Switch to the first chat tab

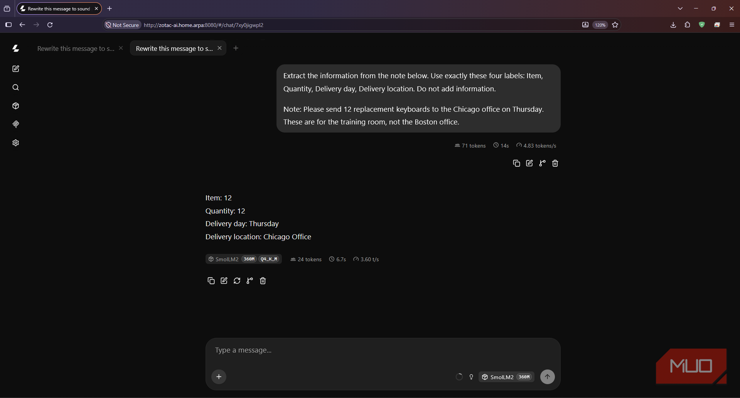click(x=76, y=49)
